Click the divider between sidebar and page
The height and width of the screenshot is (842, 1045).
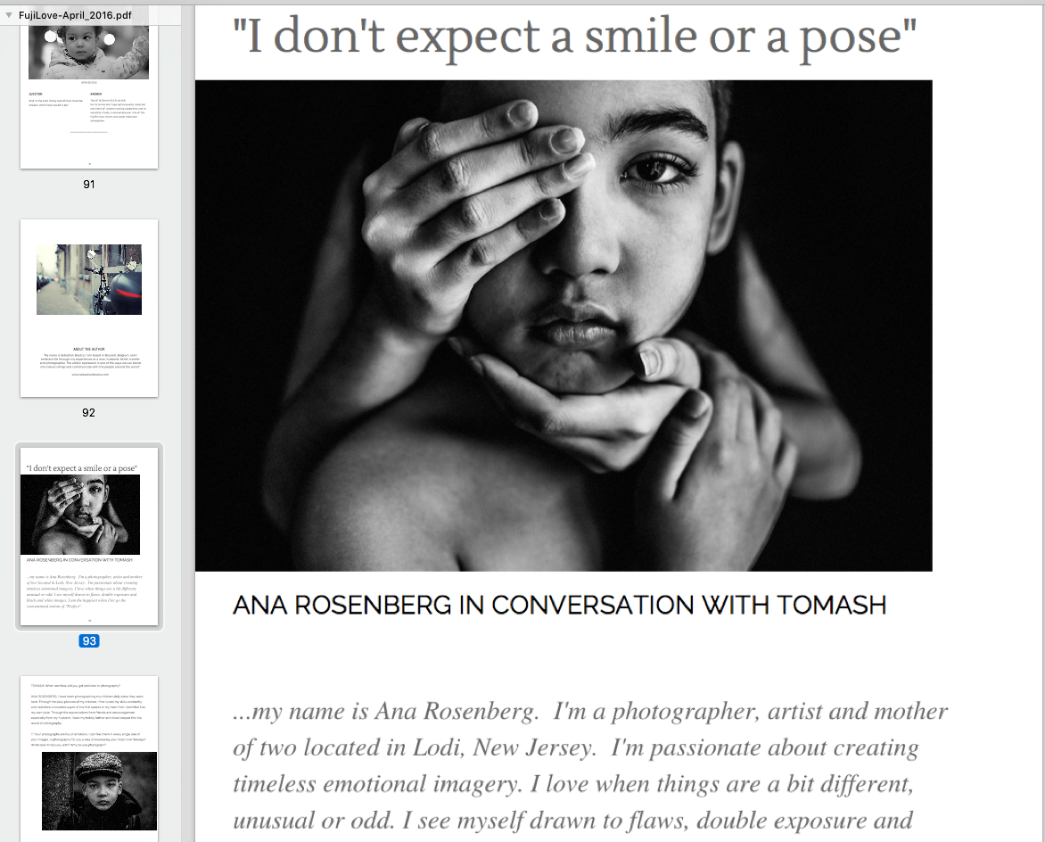(187, 424)
